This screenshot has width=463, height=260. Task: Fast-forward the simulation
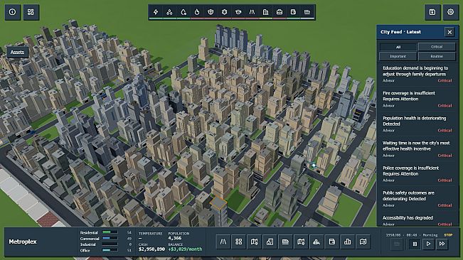[x=442, y=244]
